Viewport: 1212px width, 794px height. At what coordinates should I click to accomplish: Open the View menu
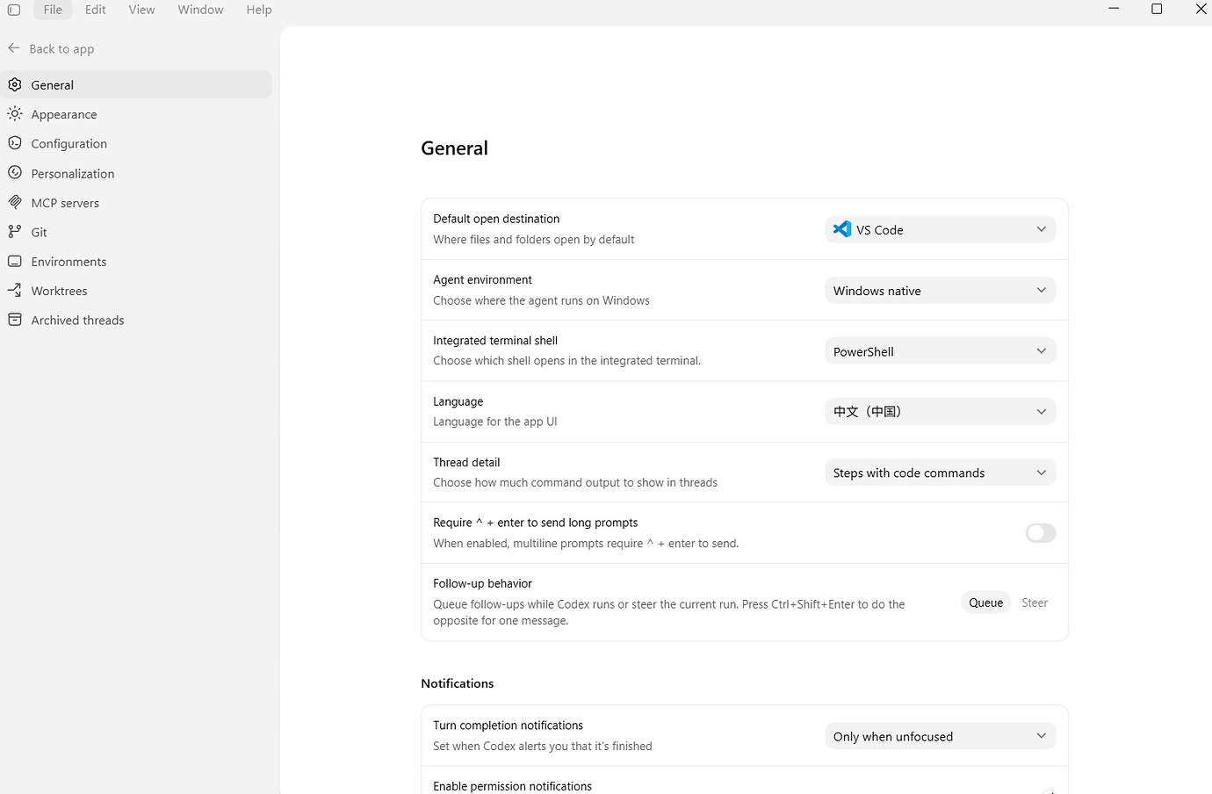(141, 10)
